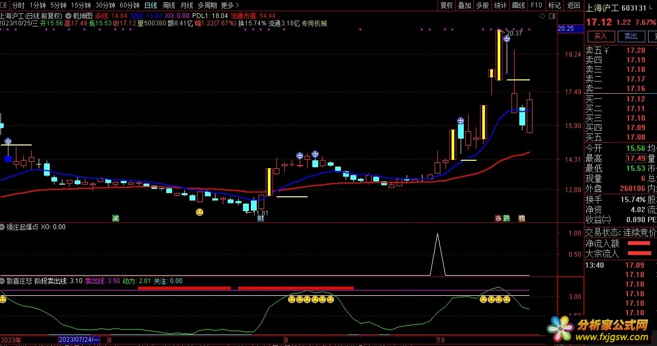Expand the 更多 periods dropdown
Screen dimensions: 657x346
coord(229,5)
